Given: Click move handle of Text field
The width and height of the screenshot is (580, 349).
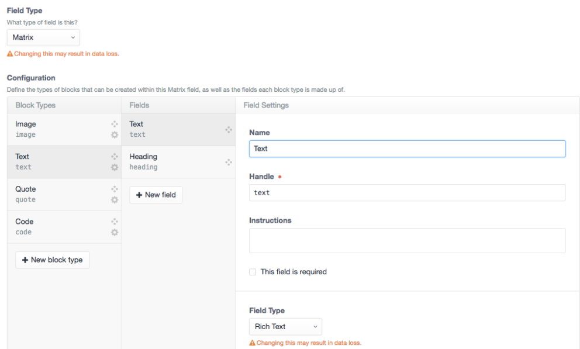Looking at the screenshot, I should (229, 130).
